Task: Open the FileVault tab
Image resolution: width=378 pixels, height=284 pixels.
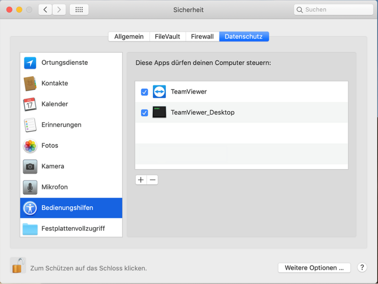Action: tap(167, 37)
